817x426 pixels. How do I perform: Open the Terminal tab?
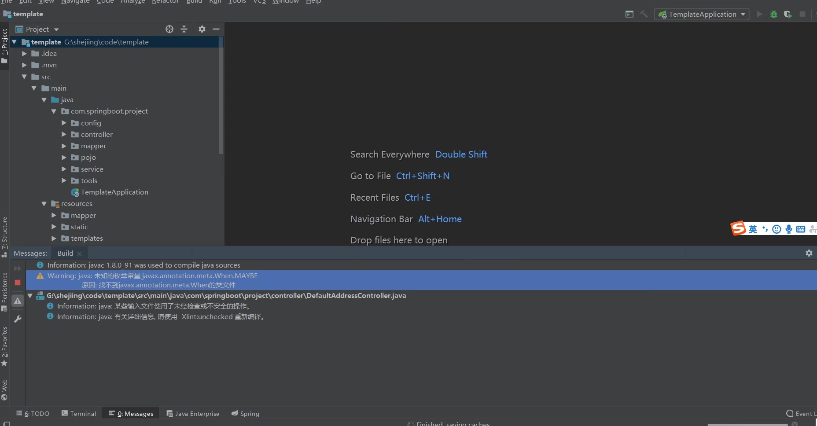pyautogui.click(x=79, y=414)
